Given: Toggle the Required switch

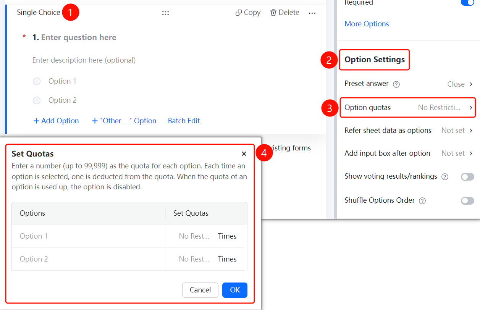Looking at the screenshot, I should click(467, 2).
